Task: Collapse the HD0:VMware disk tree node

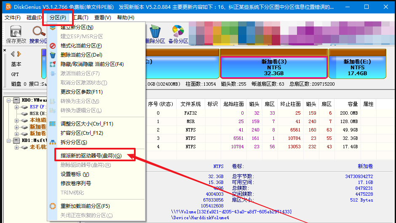Action: point(9,100)
